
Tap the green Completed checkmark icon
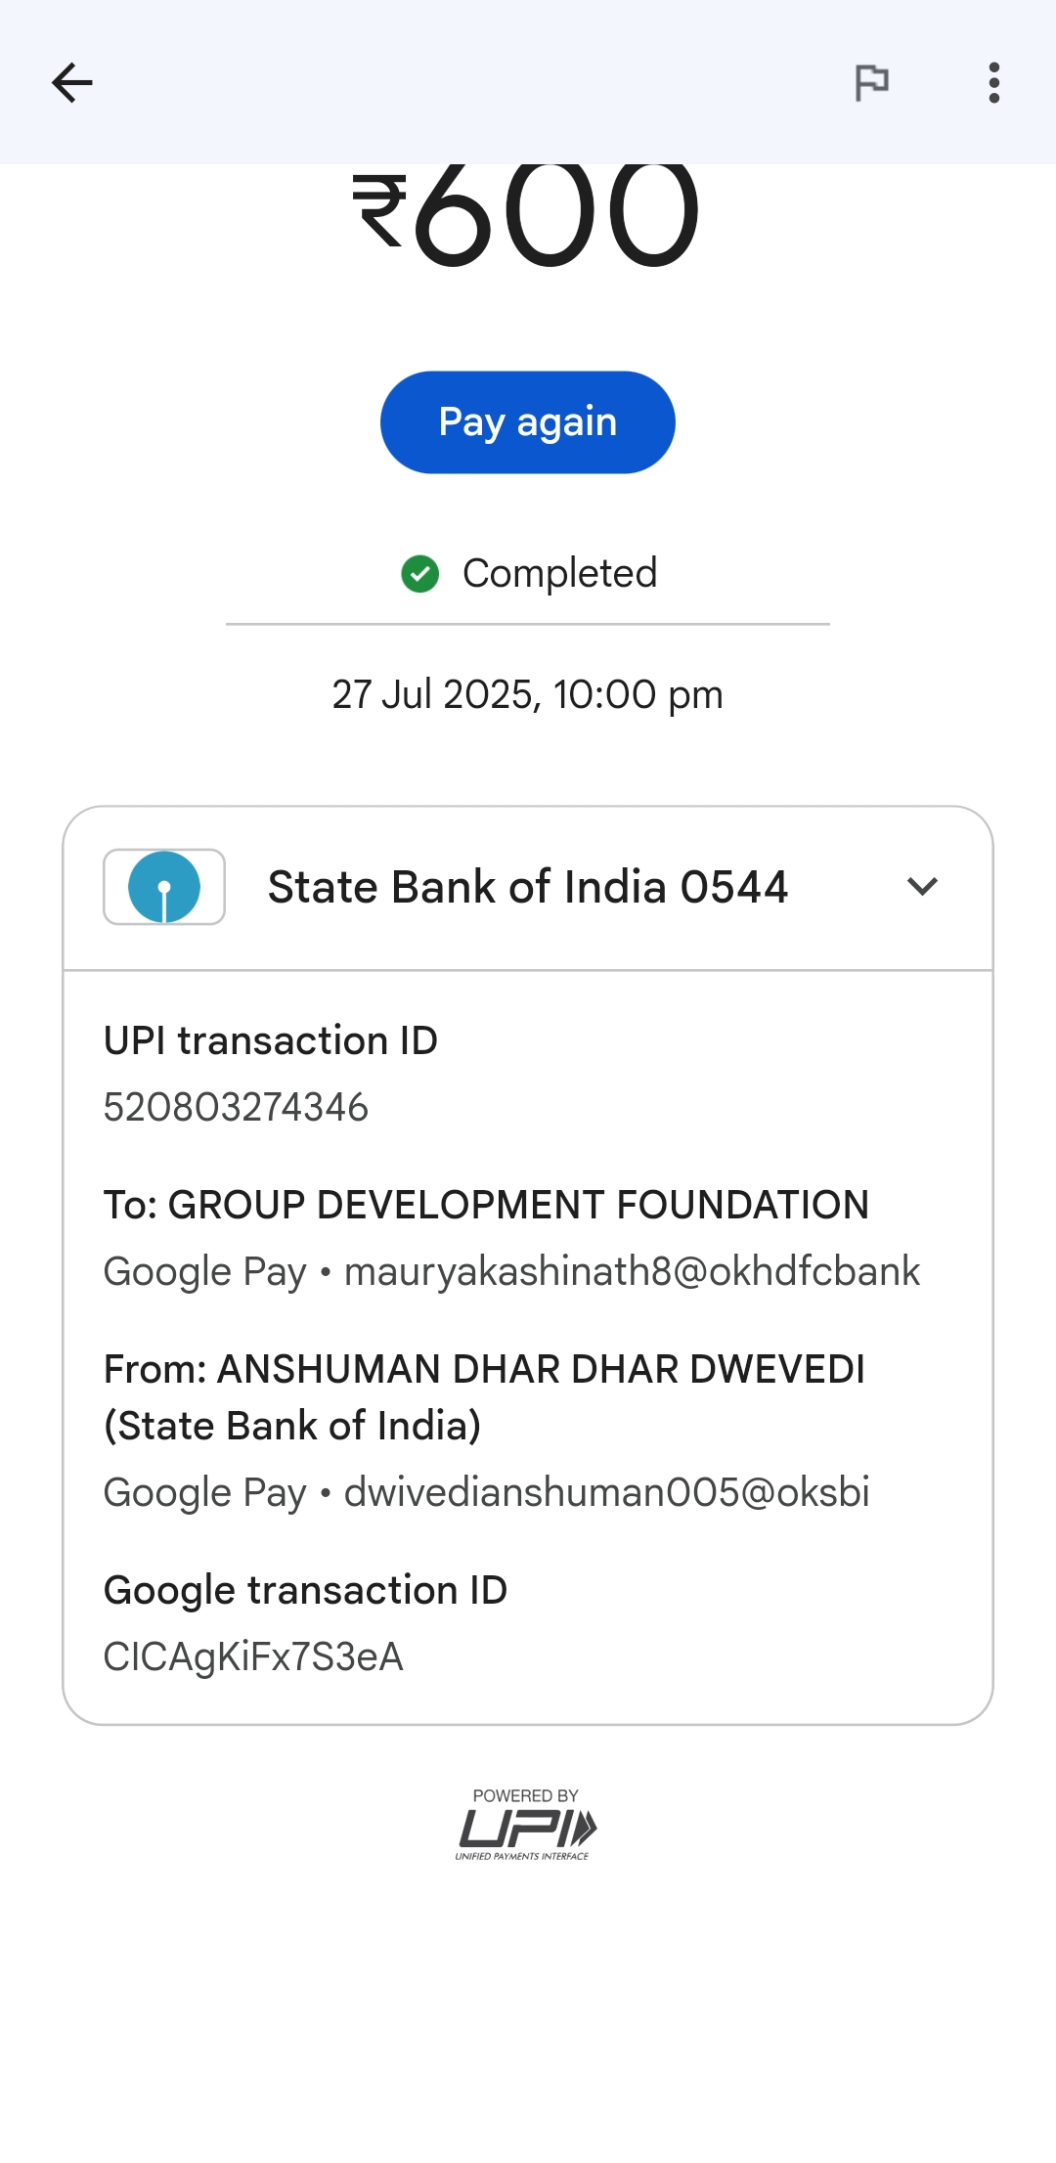(420, 574)
